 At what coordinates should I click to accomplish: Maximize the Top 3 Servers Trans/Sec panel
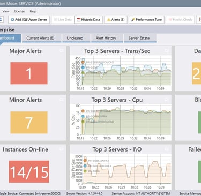[167, 51]
